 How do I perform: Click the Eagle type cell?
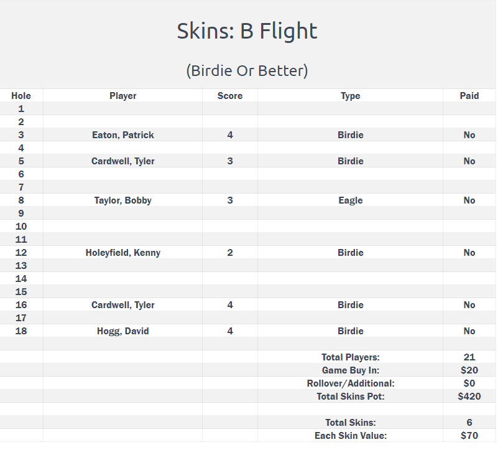pos(350,200)
